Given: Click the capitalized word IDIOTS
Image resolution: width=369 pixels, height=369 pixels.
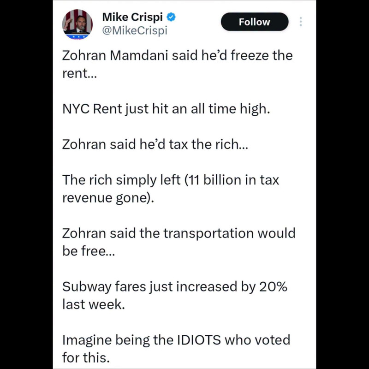Looking at the screenshot, I should pyautogui.click(x=199, y=340).
